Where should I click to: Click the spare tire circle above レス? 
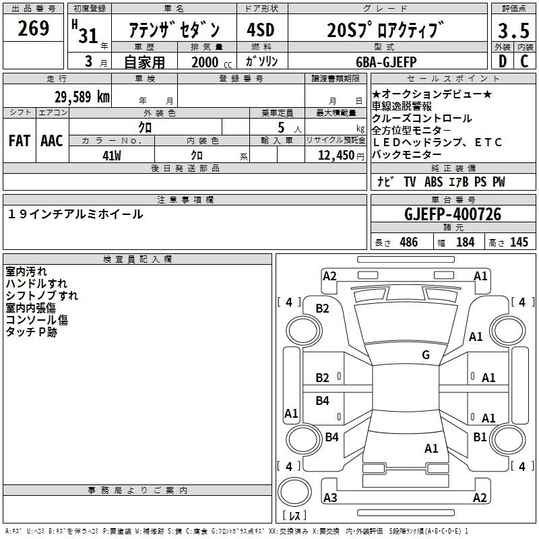294,492
